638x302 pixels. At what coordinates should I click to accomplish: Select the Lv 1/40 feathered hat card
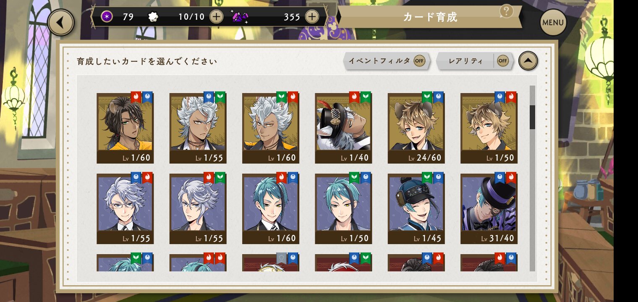tap(343, 128)
